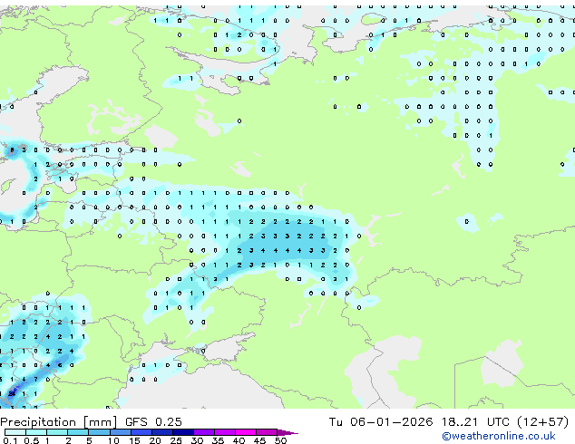The image size is (575, 444).
Task: Select the 'GFS 0.25' model label
Action: (153, 422)
